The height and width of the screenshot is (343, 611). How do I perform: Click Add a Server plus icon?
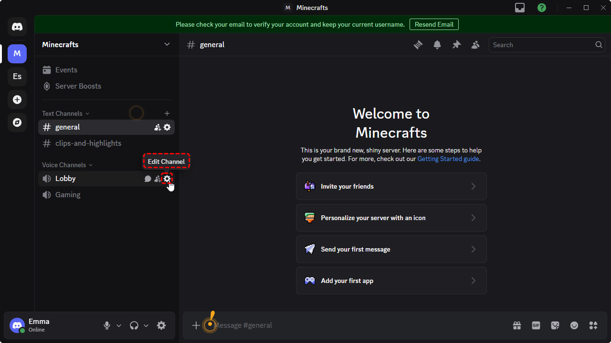[17, 100]
